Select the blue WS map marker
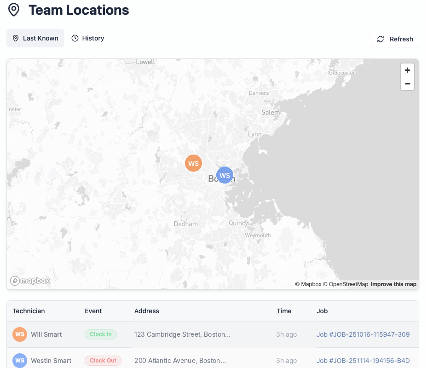Image resolution: width=427 pixels, height=368 pixels. click(225, 175)
